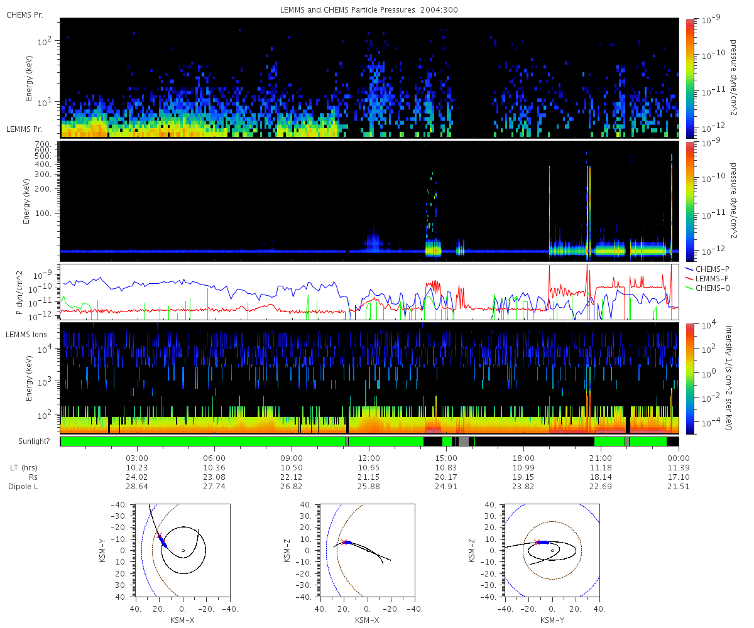This screenshot has height=628, width=754.
Task: Click the 00:00 time axis tick label
Action: click(x=679, y=458)
